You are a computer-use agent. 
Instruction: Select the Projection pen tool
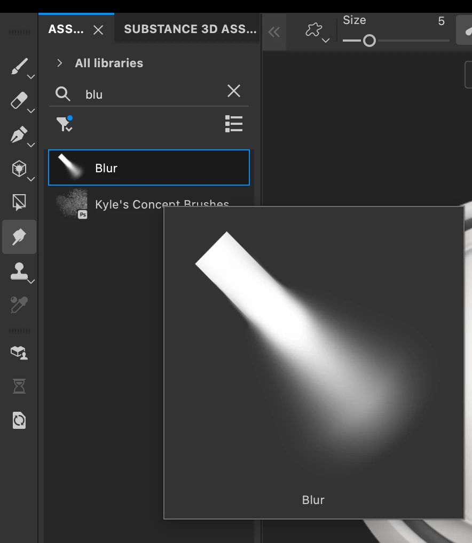click(19, 134)
